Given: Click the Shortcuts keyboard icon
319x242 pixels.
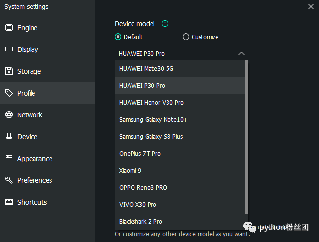Looking at the screenshot, I should (9, 202).
